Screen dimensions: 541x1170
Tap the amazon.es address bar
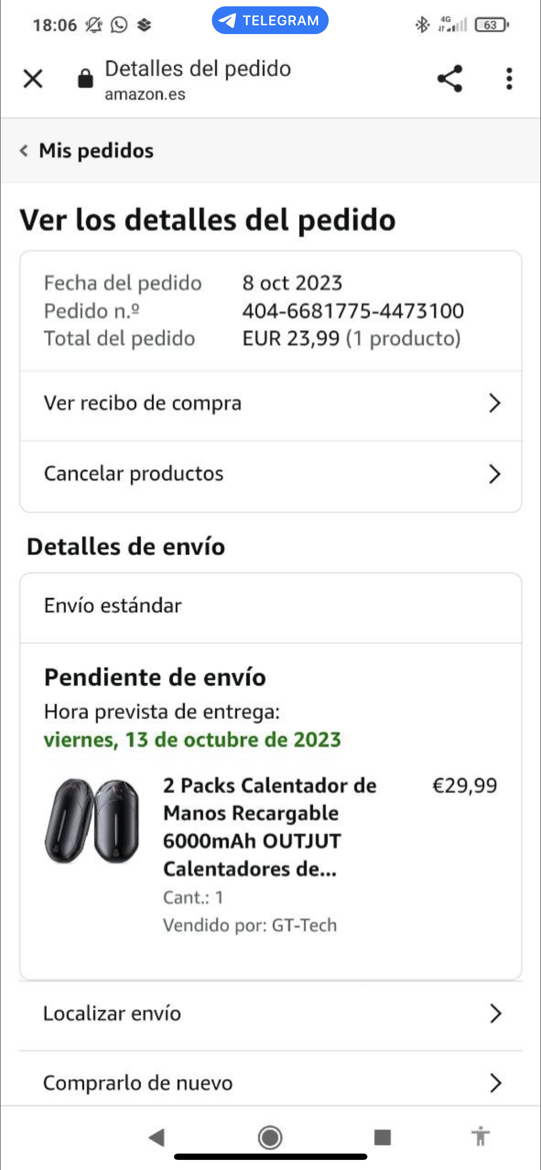197,80
